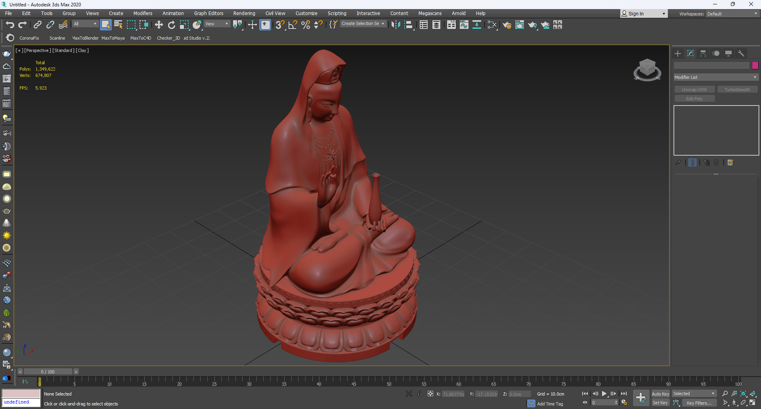The height and width of the screenshot is (409, 761).
Task: Switch to the Modify command panel tab
Action: [x=690, y=54]
